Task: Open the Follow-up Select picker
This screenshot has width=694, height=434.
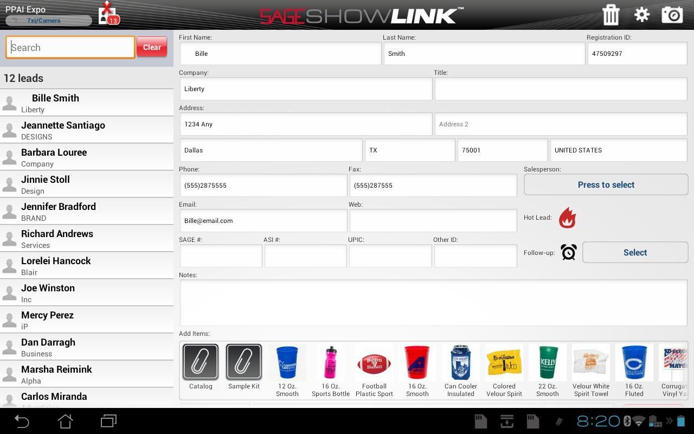Action: (x=635, y=252)
